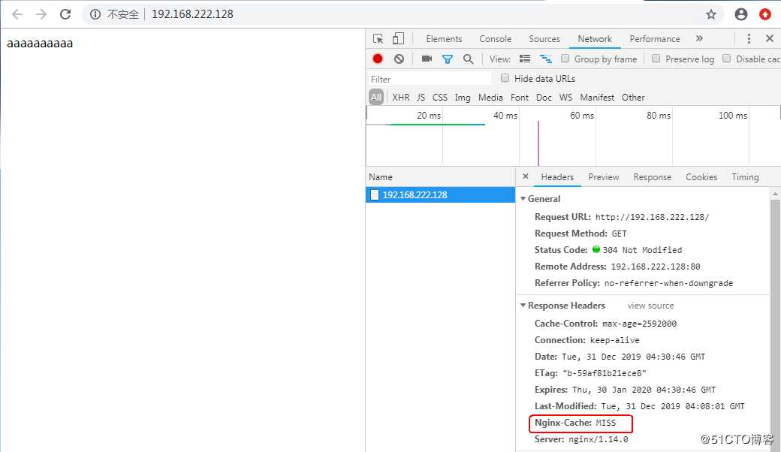Focus the browser address bar URL

tap(192, 14)
